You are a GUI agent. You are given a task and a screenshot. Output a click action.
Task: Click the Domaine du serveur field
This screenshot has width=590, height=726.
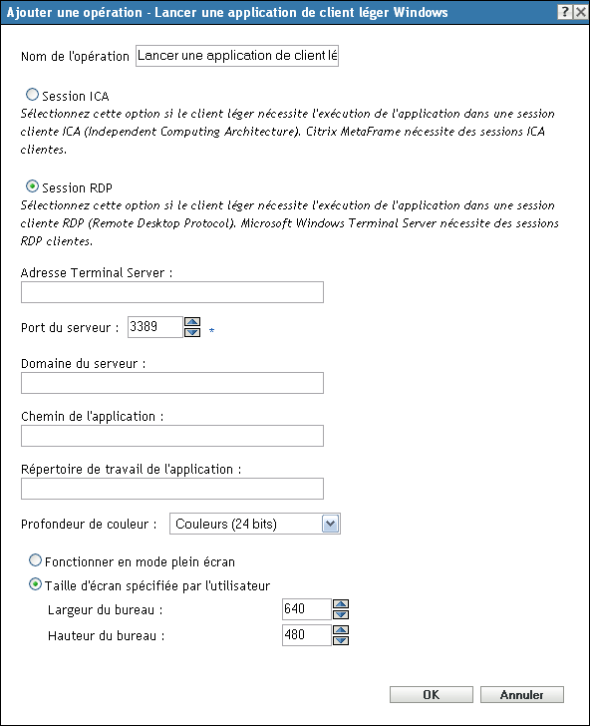click(x=172, y=383)
